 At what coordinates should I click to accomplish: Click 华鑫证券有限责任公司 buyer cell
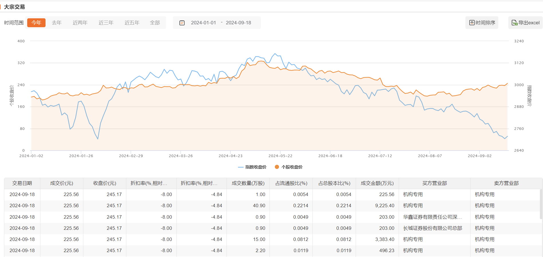coord(432,217)
